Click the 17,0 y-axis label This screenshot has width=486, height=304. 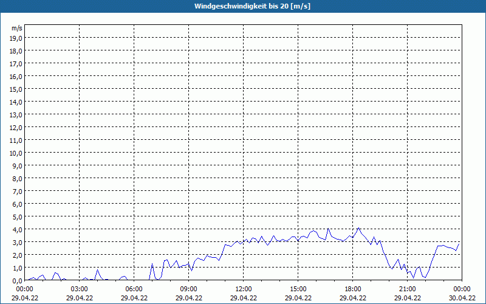(x=17, y=64)
